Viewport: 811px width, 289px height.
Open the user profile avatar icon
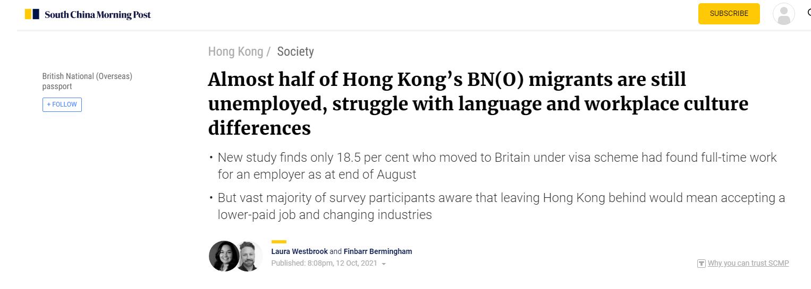click(783, 14)
